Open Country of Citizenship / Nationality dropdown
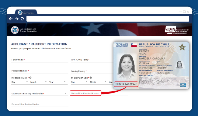Viewport: 198px width, 116px height. [40, 93]
